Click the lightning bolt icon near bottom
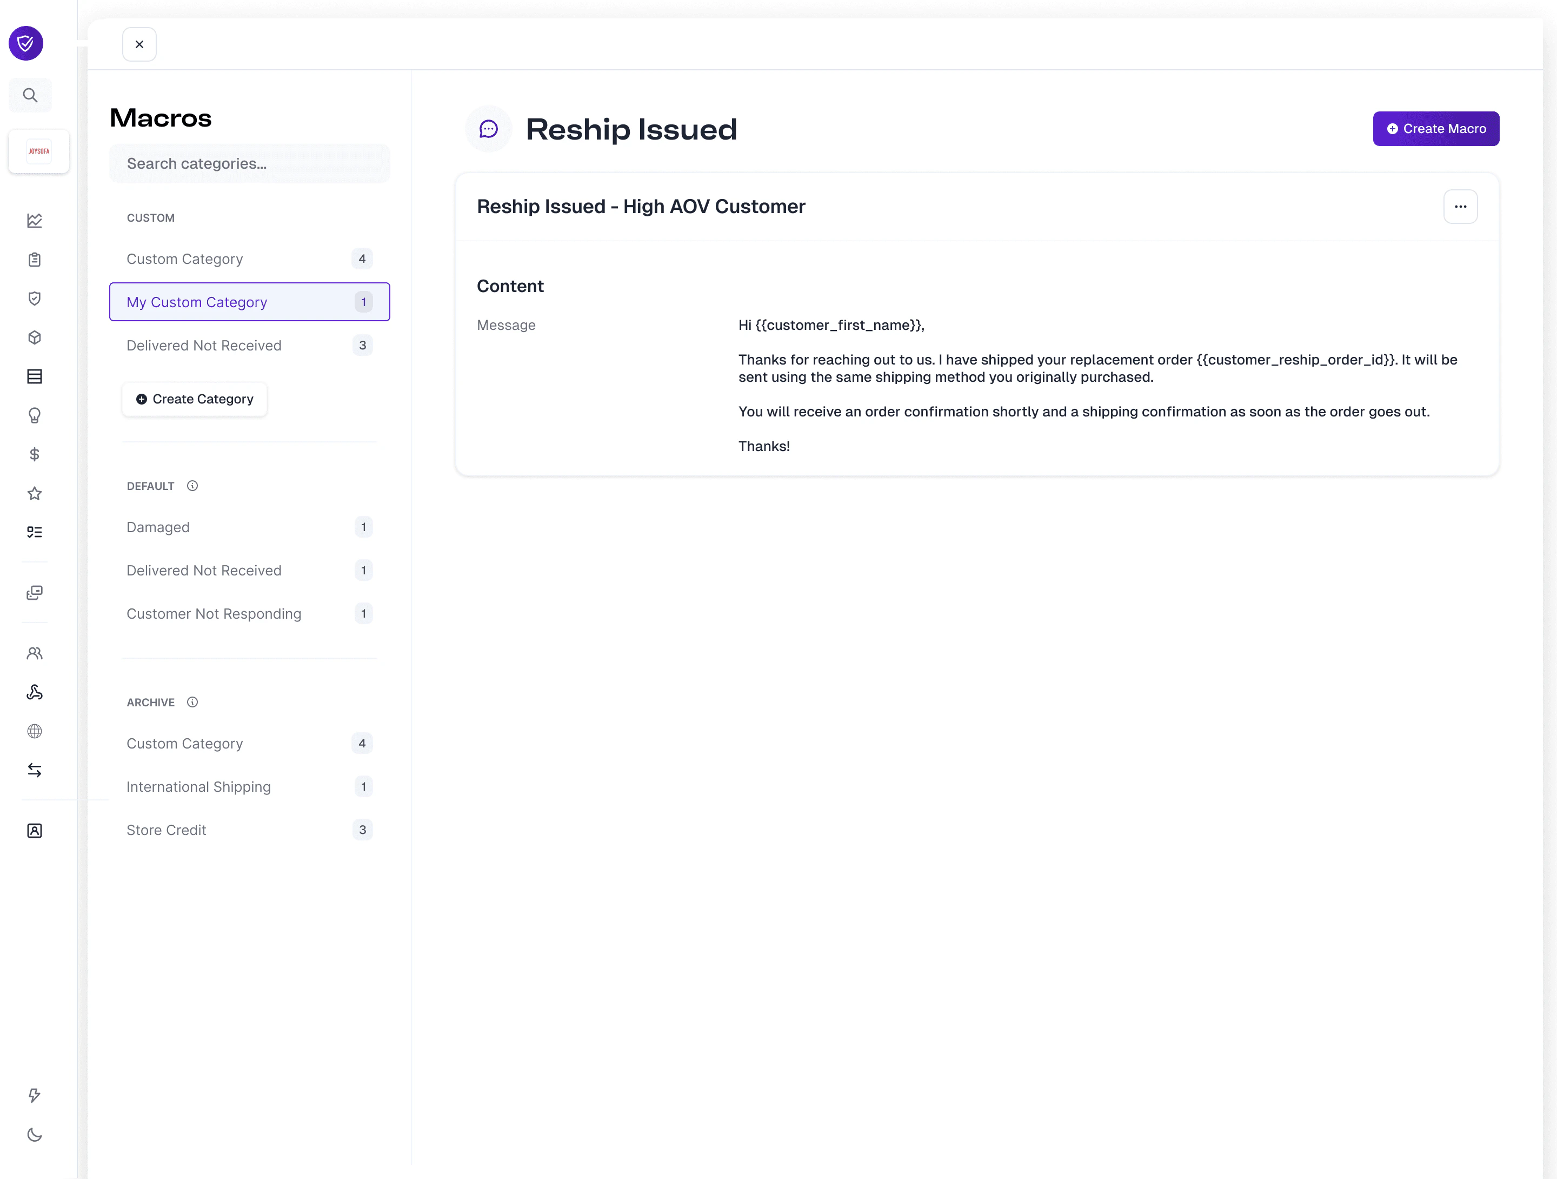 (35, 1095)
